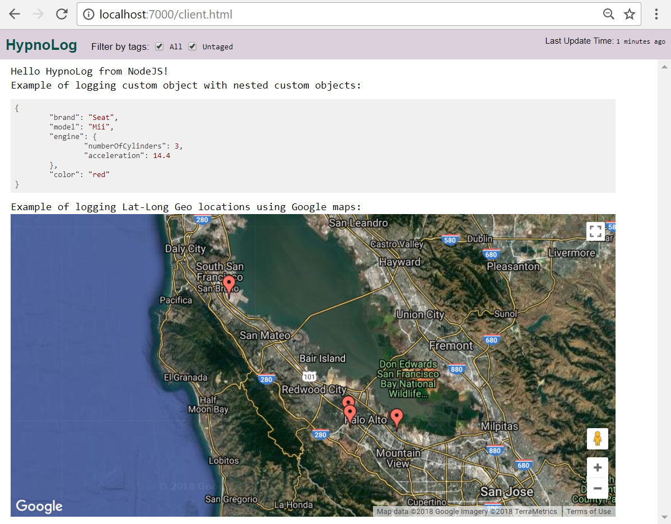Screen dimensions: 671x524
Task: Click the Pacifica map label
Action: point(176,300)
